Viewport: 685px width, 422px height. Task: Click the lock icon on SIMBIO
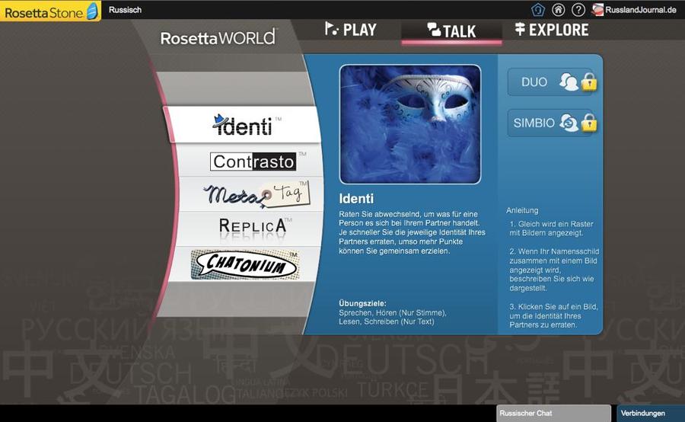[x=589, y=123]
